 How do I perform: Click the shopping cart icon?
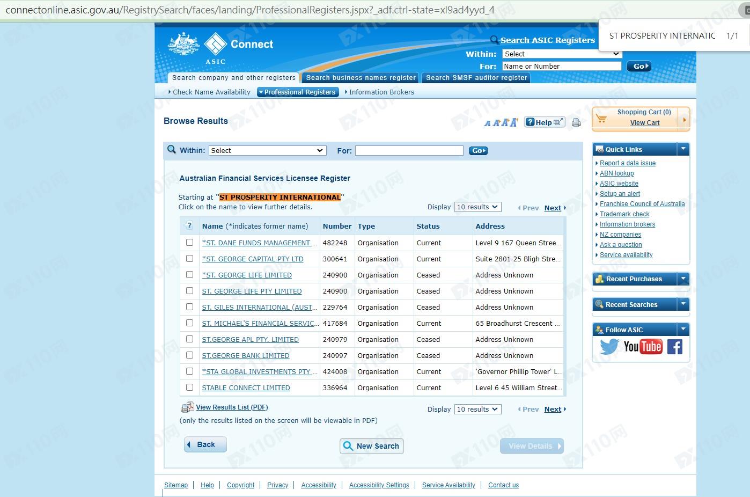[602, 118]
